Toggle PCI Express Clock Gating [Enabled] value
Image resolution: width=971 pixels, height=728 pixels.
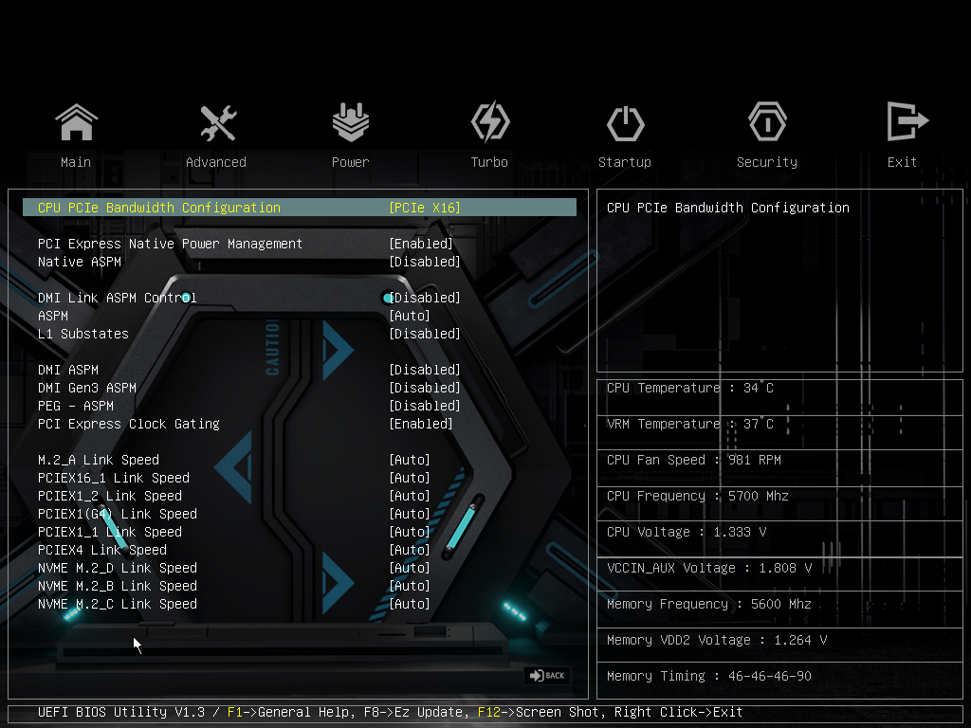(x=421, y=424)
